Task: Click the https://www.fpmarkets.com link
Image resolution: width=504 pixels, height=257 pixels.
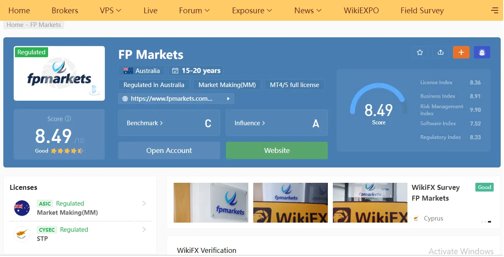Action: (172, 99)
